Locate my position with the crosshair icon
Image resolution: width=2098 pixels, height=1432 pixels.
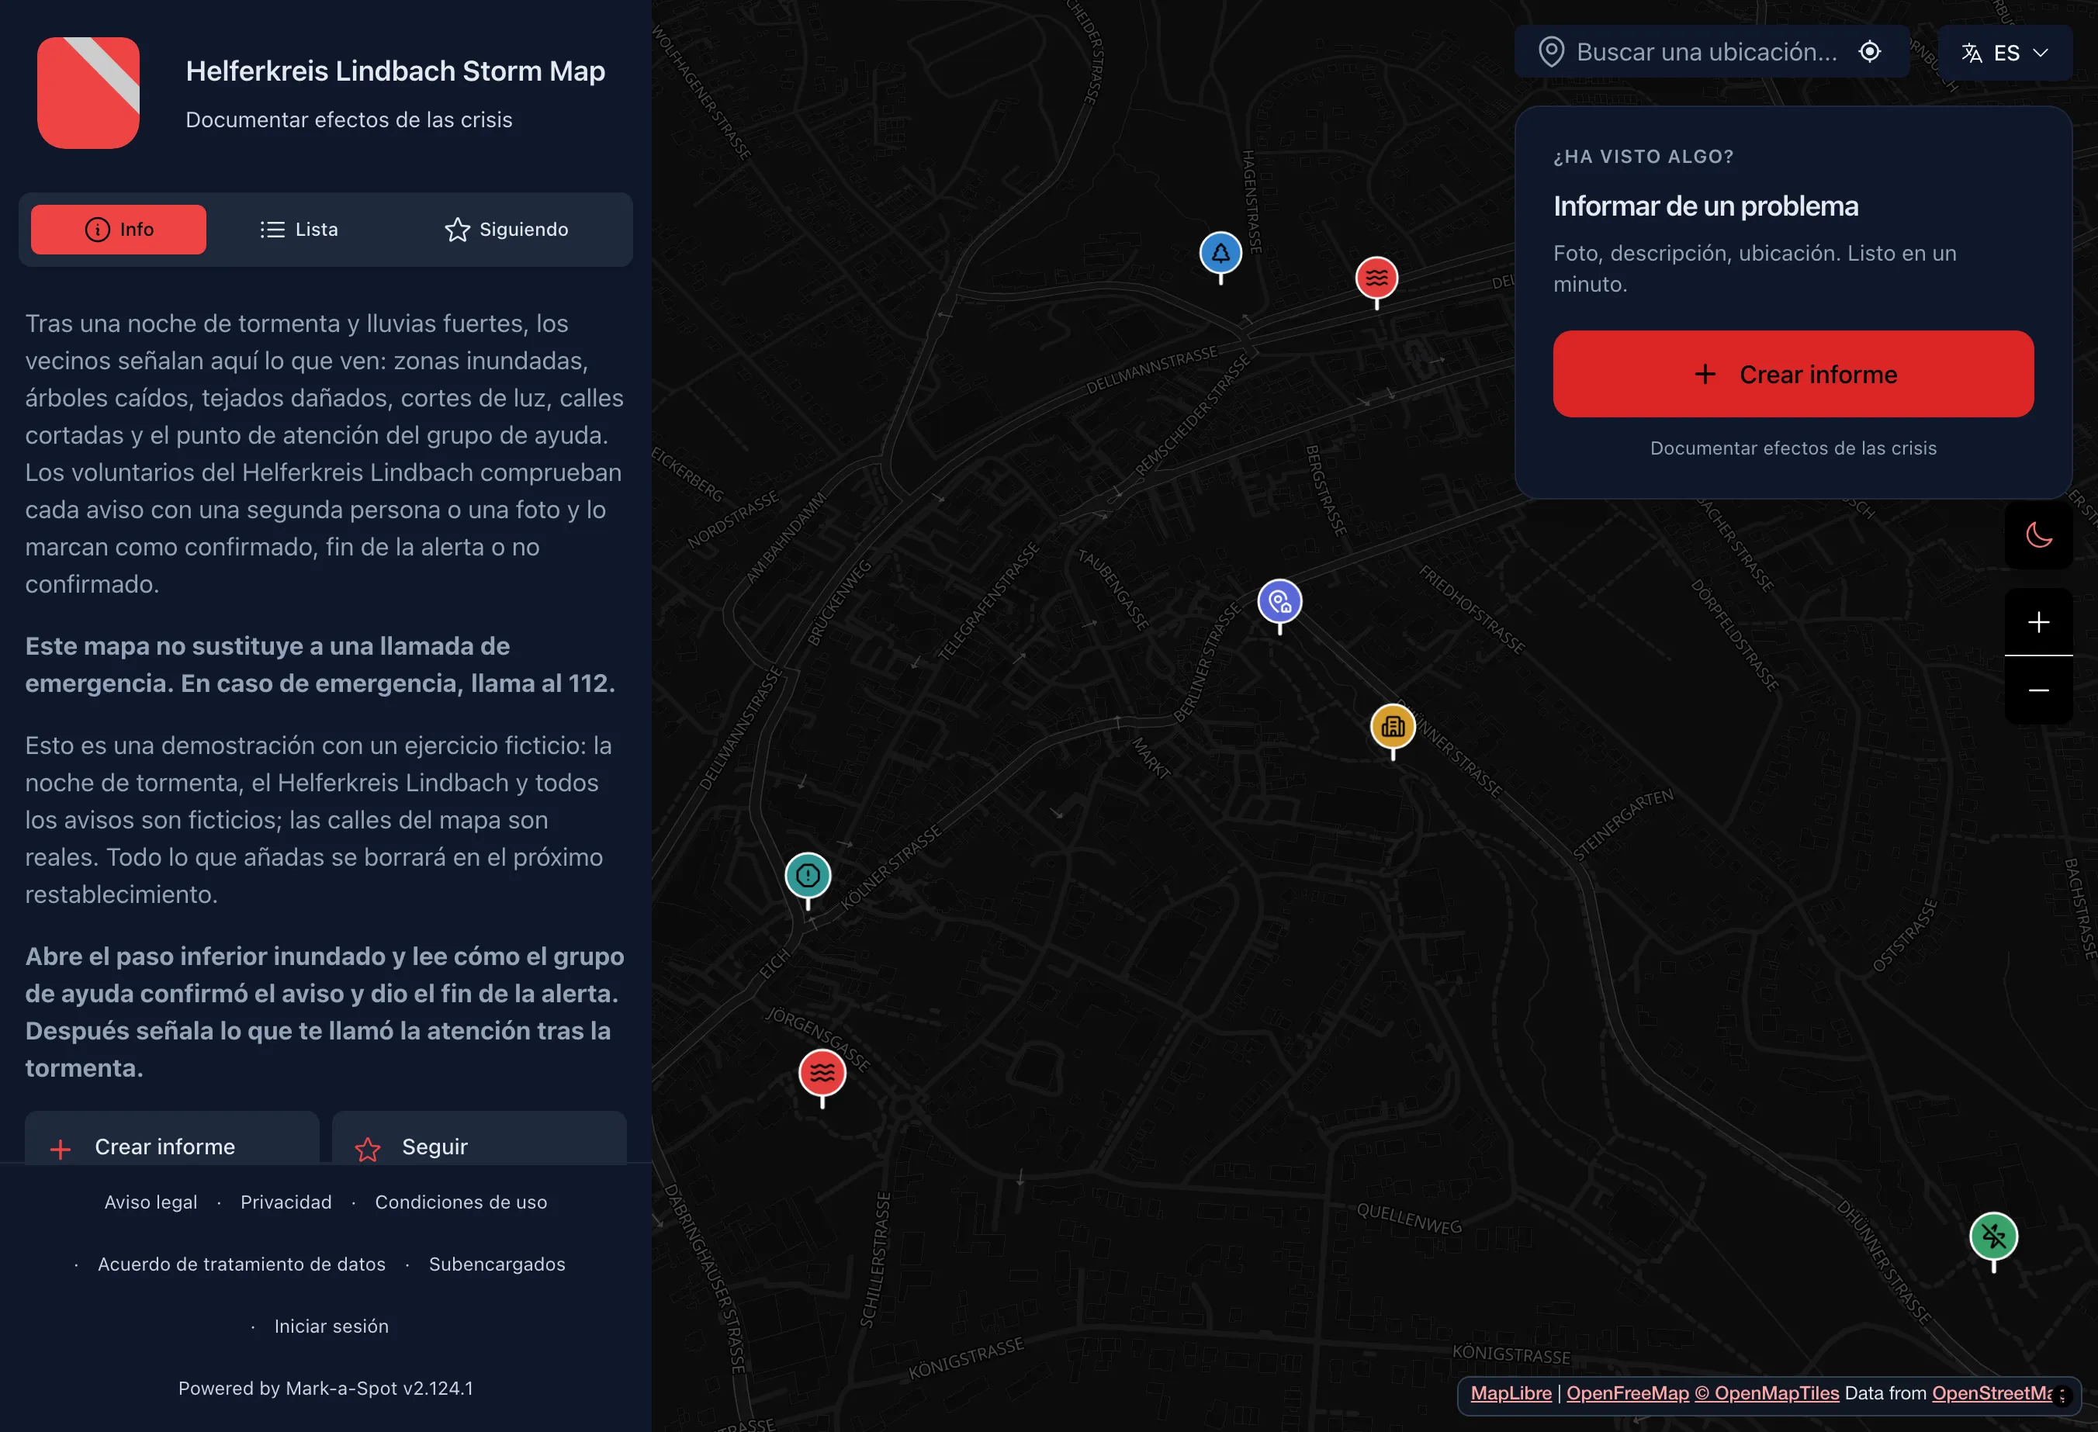pos(1870,51)
